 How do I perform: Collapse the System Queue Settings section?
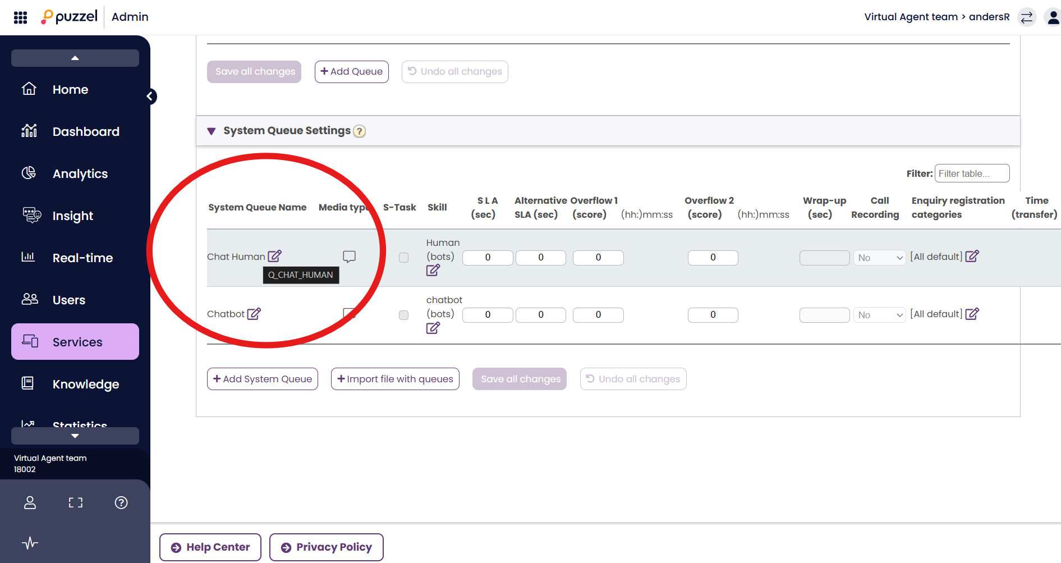[x=212, y=131]
